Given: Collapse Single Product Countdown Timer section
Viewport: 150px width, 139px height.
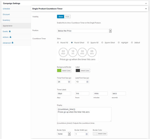Looking at the screenshot, I should (146, 9).
